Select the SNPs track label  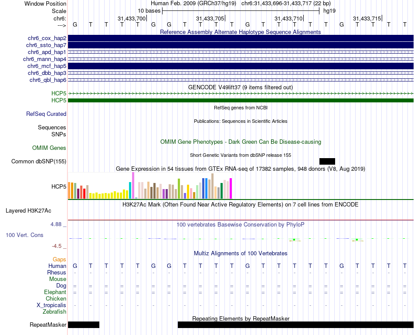click(x=59, y=134)
